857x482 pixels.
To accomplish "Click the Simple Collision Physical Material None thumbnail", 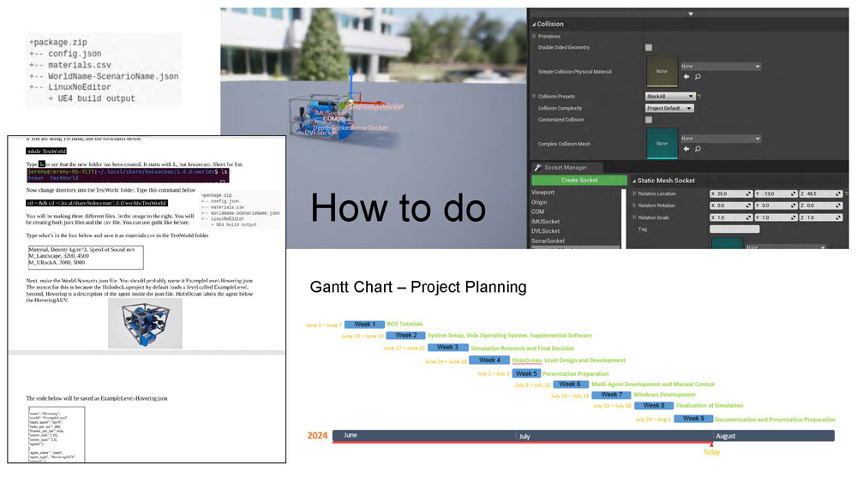I will (x=662, y=72).
